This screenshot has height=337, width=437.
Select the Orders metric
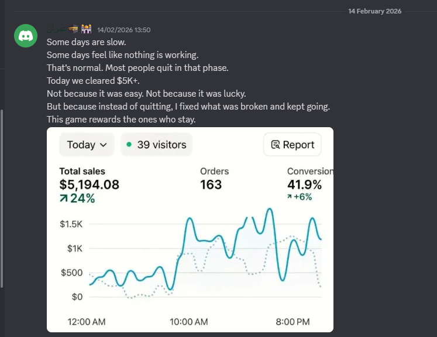214,171
